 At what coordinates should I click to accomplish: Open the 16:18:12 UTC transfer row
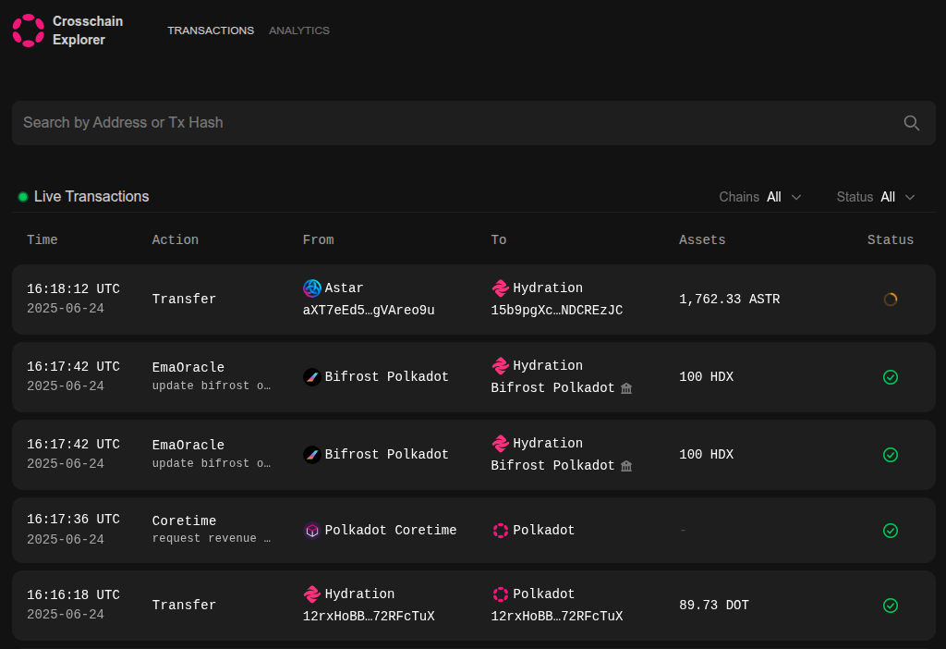point(474,300)
